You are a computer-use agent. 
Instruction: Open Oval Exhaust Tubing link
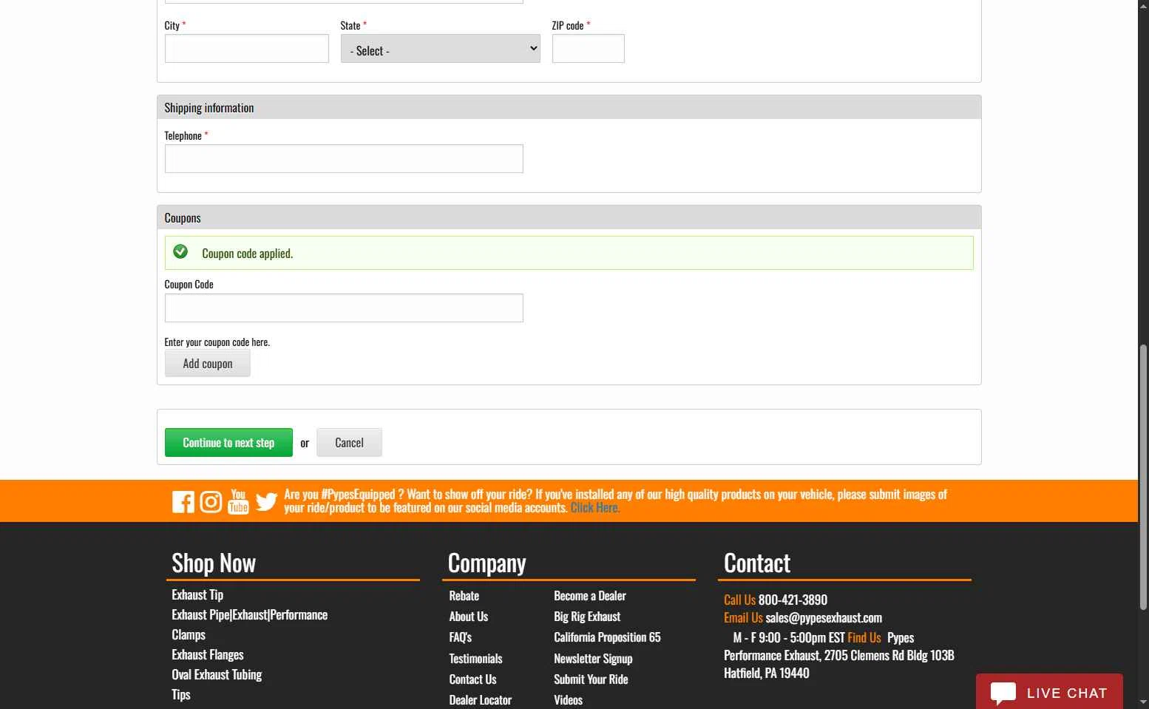click(217, 675)
